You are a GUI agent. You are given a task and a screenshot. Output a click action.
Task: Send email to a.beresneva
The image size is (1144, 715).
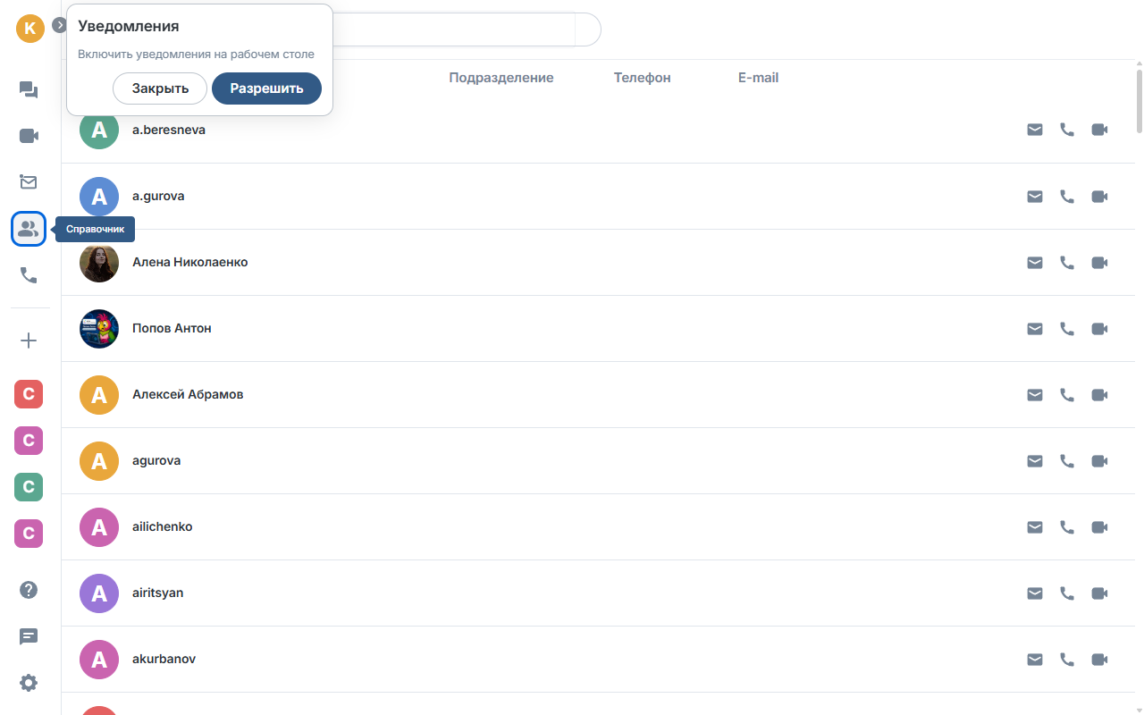pos(1035,130)
